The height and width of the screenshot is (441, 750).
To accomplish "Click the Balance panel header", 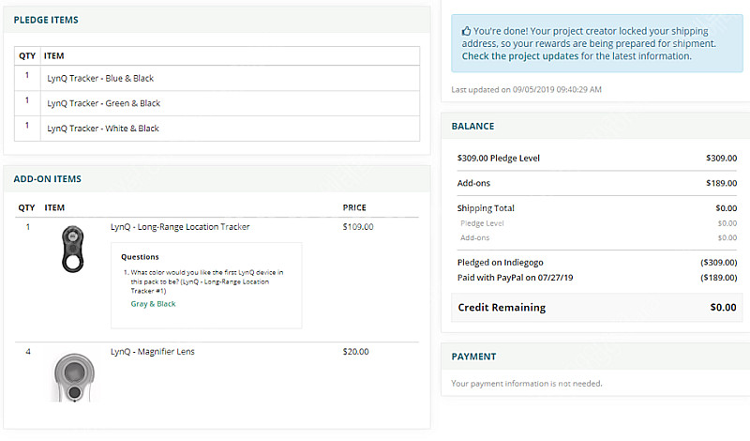I will (x=472, y=126).
